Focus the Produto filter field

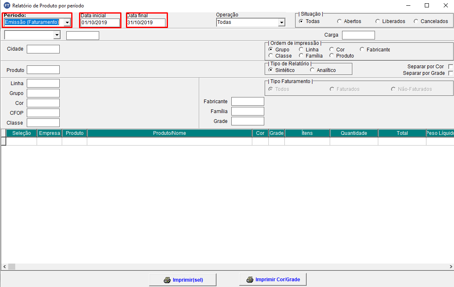click(43, 70)
